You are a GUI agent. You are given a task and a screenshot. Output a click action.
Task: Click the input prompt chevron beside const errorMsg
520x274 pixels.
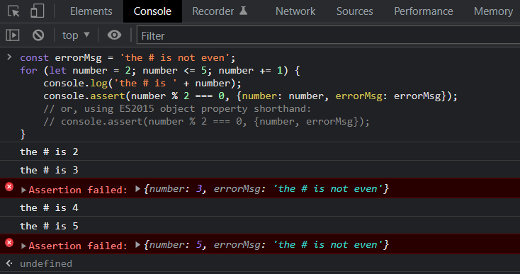[9, 57]
